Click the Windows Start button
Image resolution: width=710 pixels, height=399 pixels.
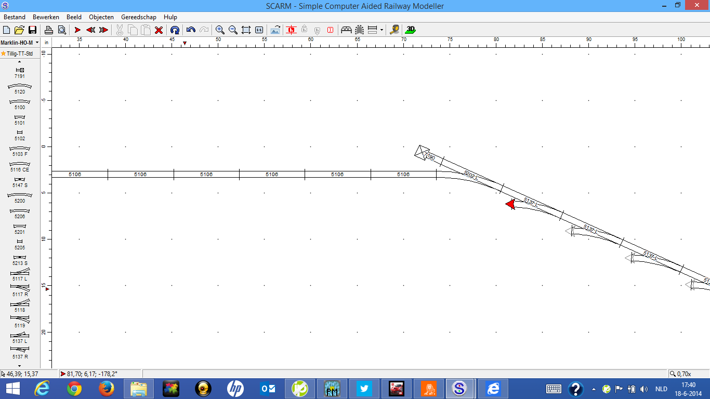12,389
